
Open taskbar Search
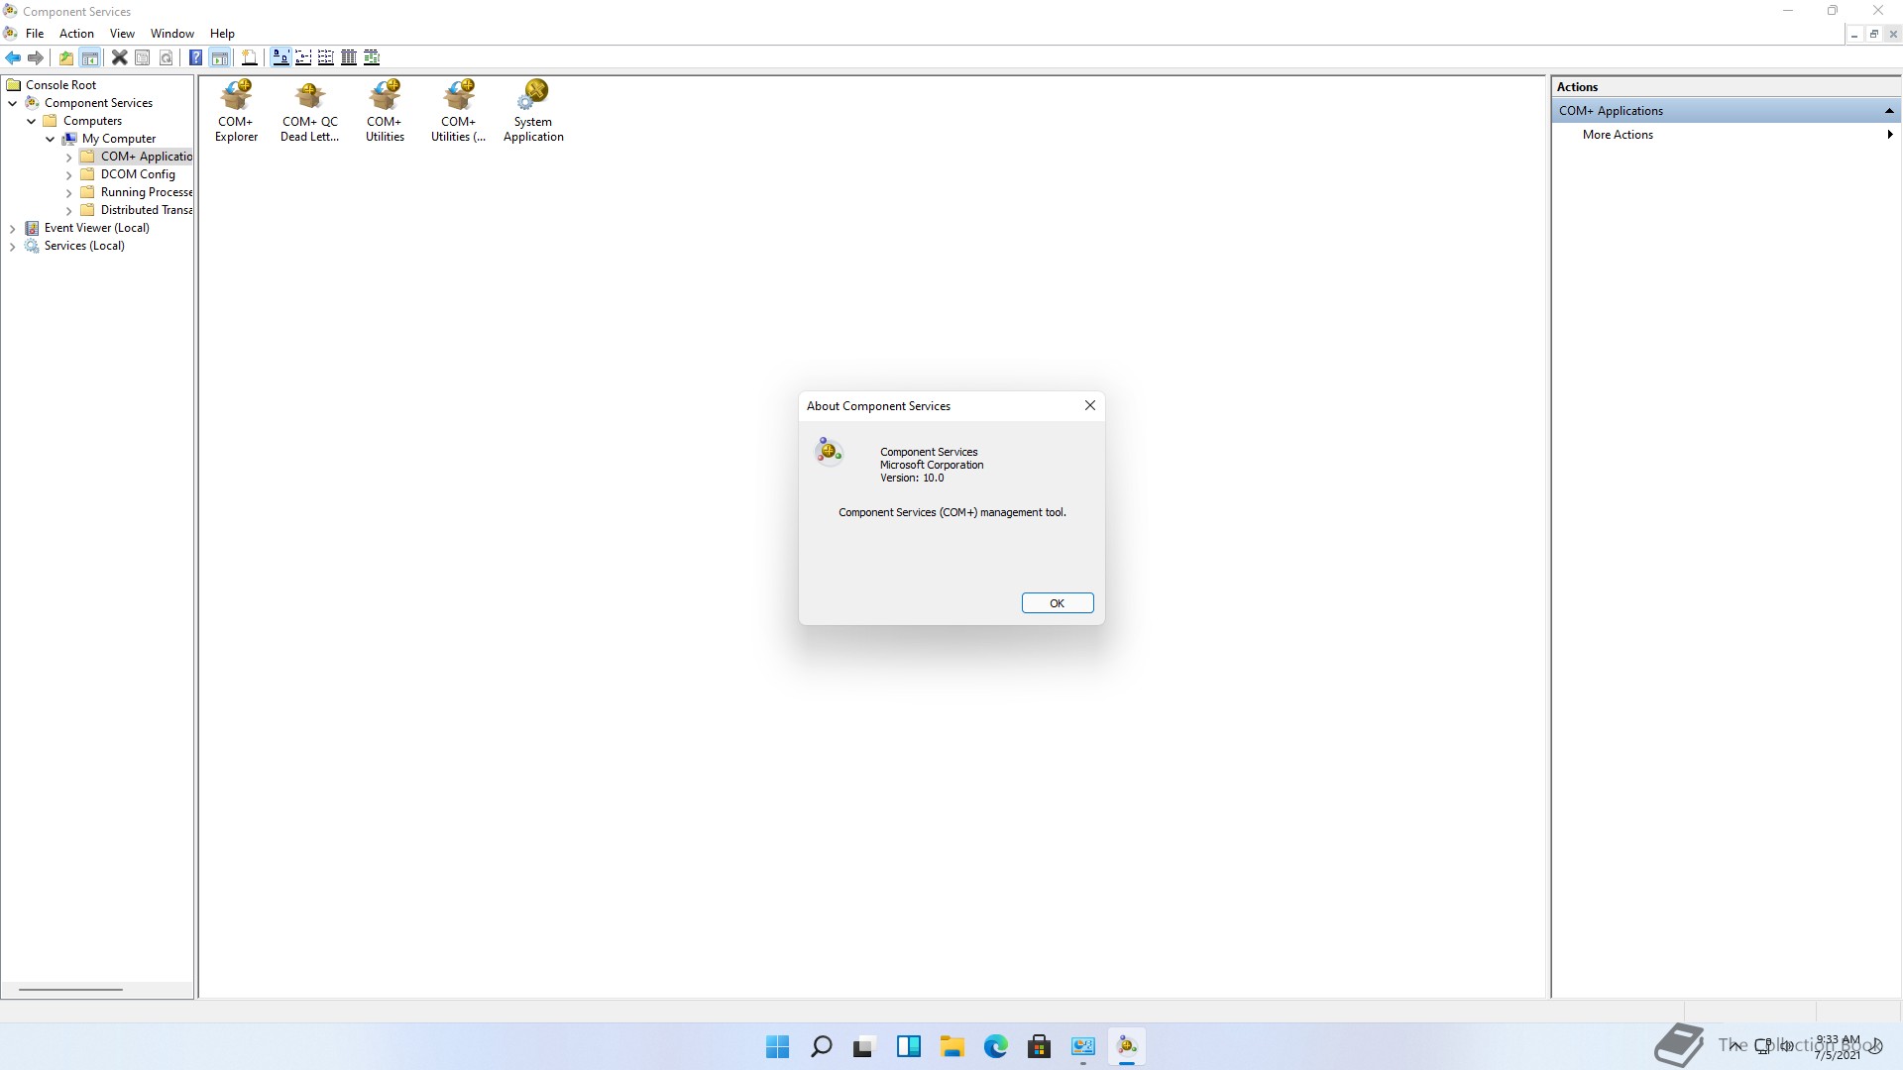pyautogui.click(x=822, y=1046)
